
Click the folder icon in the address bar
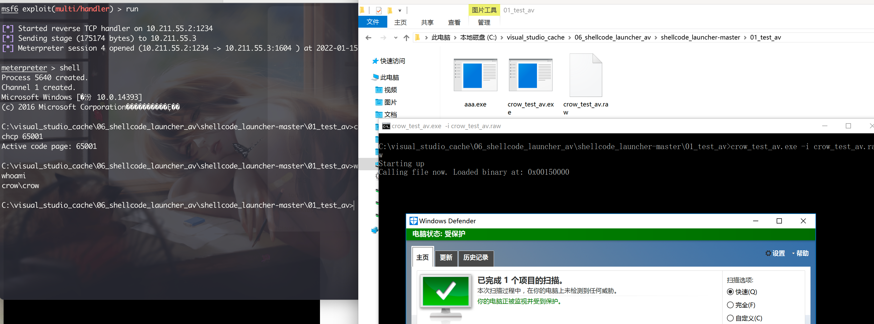pos(418,37)
